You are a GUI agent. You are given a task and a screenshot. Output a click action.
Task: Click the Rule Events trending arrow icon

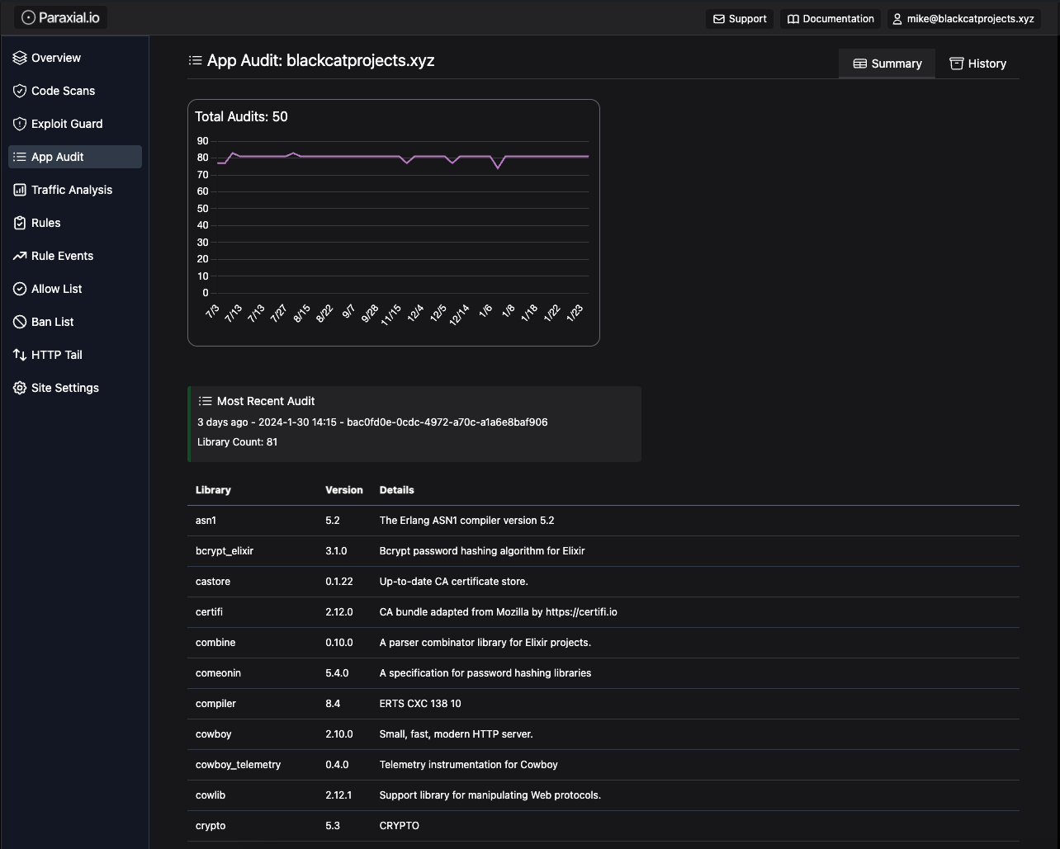pos(20,256)
